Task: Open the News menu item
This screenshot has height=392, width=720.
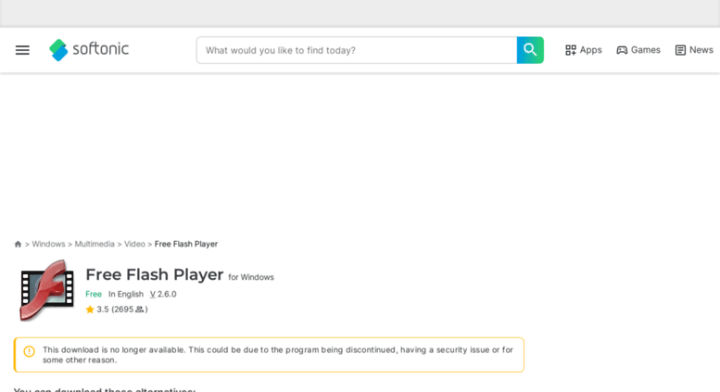Action: point(694,50)
